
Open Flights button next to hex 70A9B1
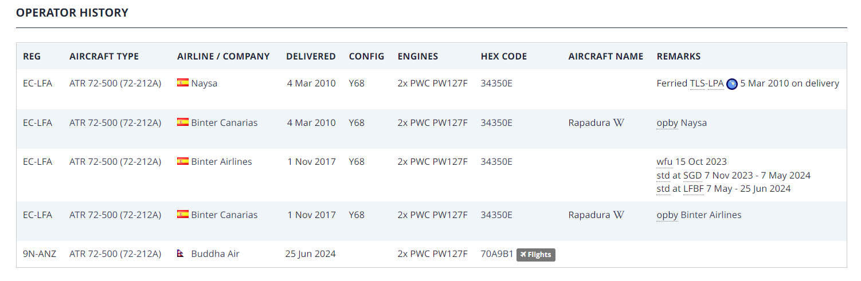click(535, 255)
